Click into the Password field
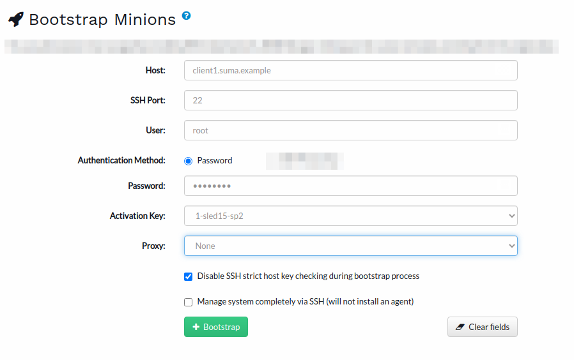 [351, 186]
